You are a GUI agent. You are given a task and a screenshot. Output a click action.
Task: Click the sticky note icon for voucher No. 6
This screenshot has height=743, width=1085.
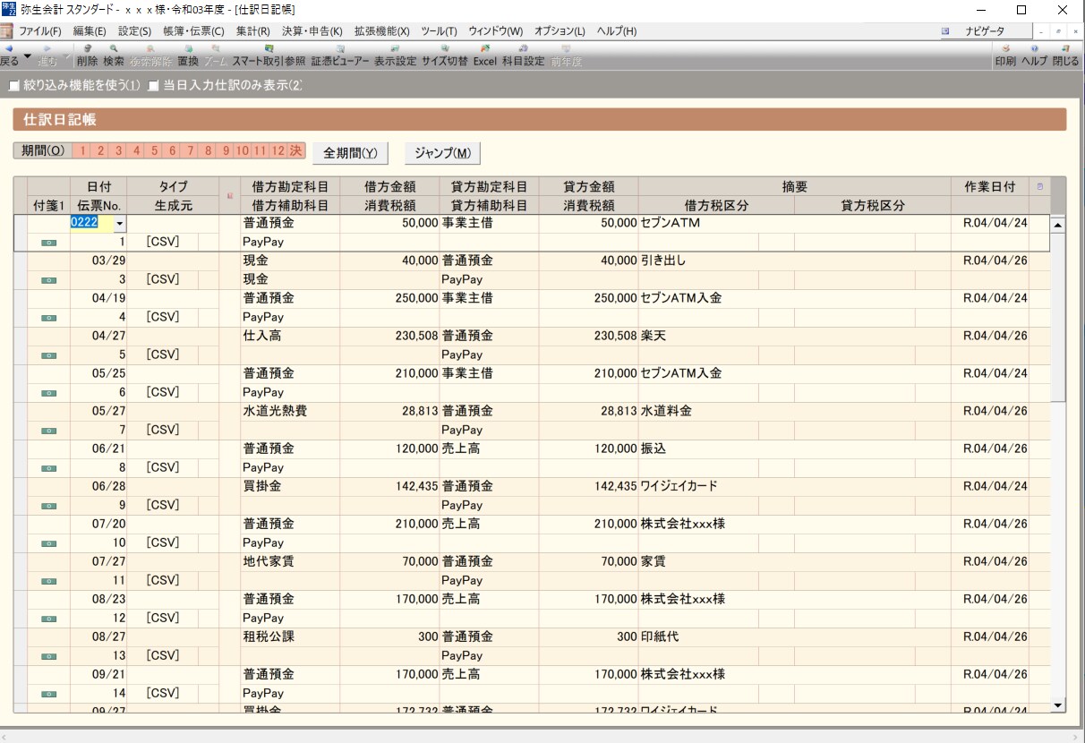pyautogui.click(x=48, y=393)
